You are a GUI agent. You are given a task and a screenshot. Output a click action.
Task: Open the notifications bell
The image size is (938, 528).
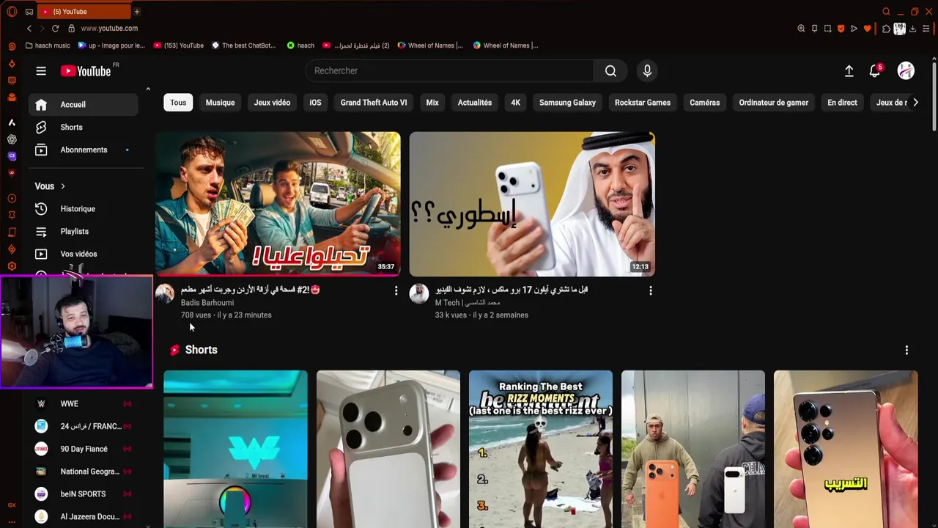tap(874, 71)
